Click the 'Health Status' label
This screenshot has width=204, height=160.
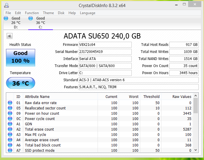pyautogui.click(x=20, y=45)
